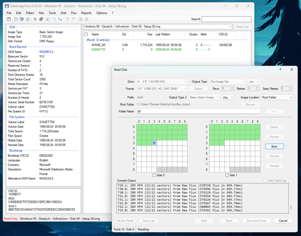The height and width of the screenshot is (236, 301).
Task: Toggle the Auto Save Log checkbox
Action: [265, 180]
